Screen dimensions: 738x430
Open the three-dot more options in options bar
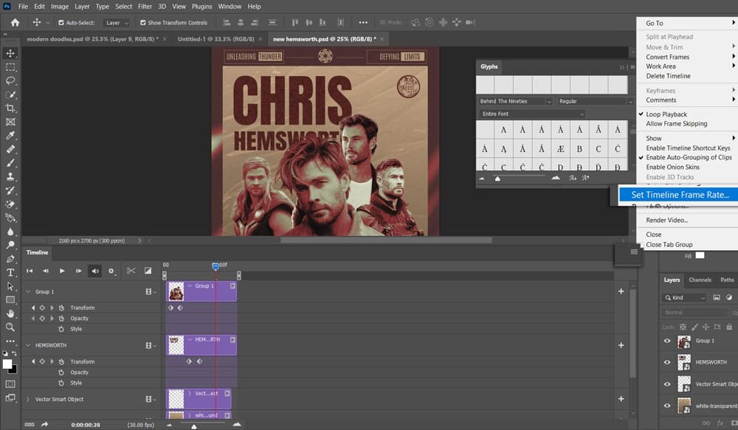[x=363, y=23]
